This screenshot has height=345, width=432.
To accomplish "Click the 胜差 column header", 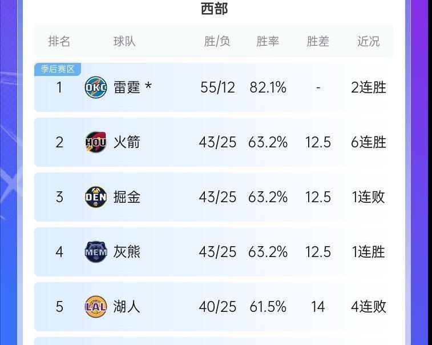I will (318, 42).
